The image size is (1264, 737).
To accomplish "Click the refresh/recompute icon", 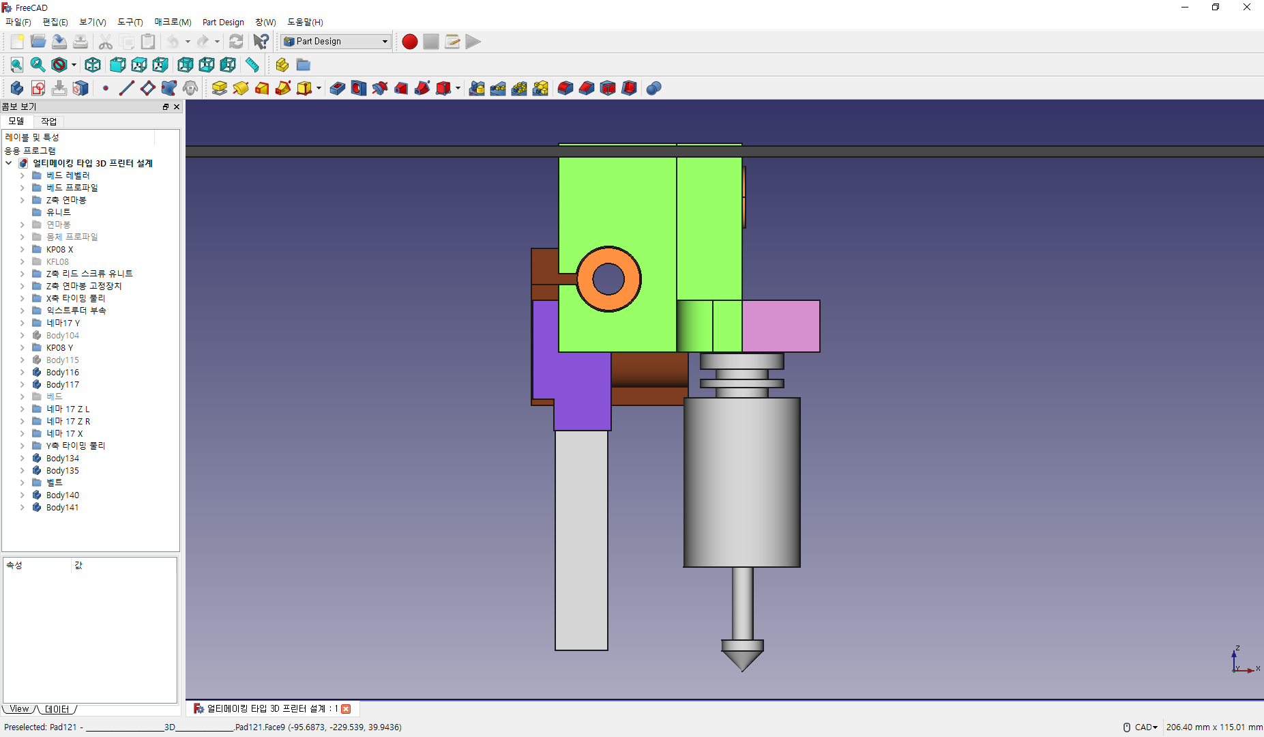I will (236, 42).
